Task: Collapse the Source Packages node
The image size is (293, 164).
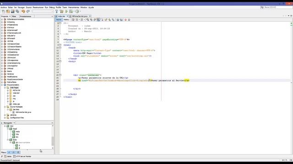Action: (x=5, y=107)
